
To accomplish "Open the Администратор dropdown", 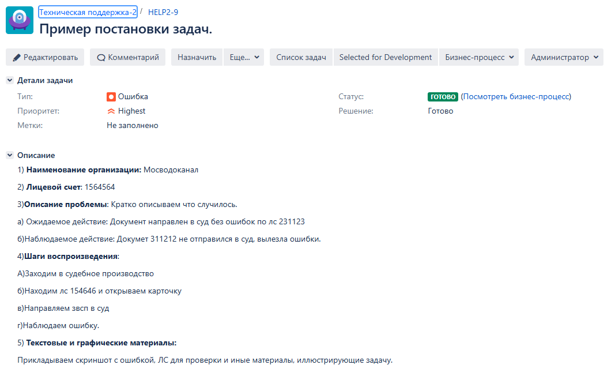I will coord(564,57).
